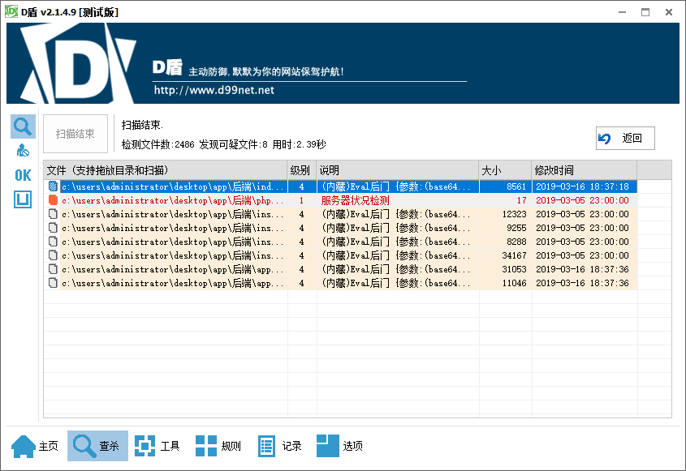
Task: Click the size value 8561
Action: 516,186
